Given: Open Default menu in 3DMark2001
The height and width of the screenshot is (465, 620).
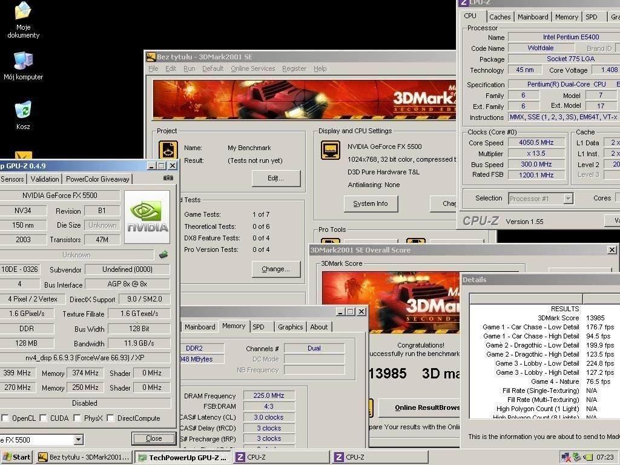Looking at the screenshot, I should pyautogui.click(x=213, y=69).
